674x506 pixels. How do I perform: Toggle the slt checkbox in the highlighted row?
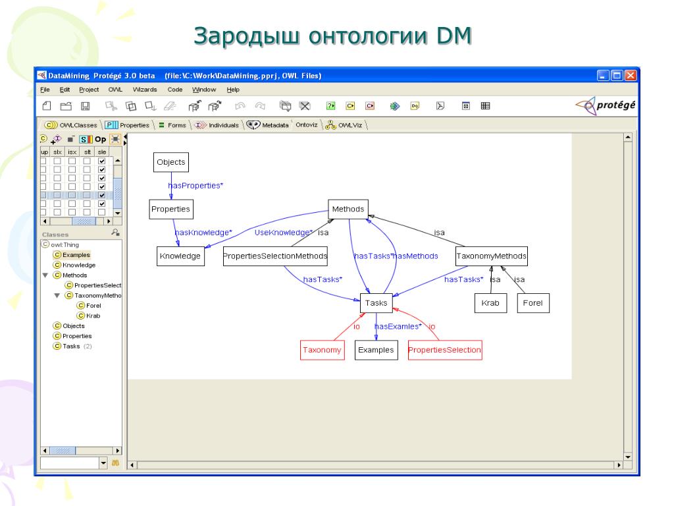[x=87, y=195]
